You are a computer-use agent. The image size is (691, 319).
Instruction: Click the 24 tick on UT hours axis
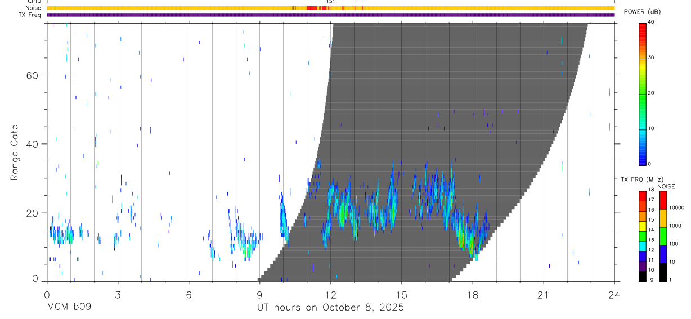click(x=614, y=294)
